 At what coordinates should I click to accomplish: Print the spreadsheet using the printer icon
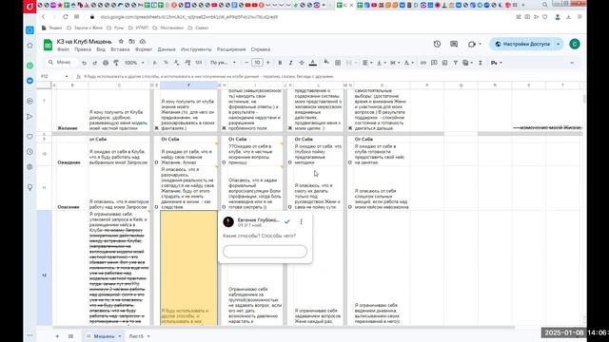106,63
